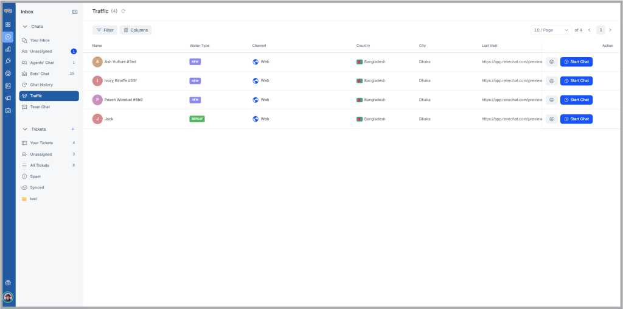Click the REVE Chat logo at the top-left
Screen dimensions: 623x309
tap(8, 11)
